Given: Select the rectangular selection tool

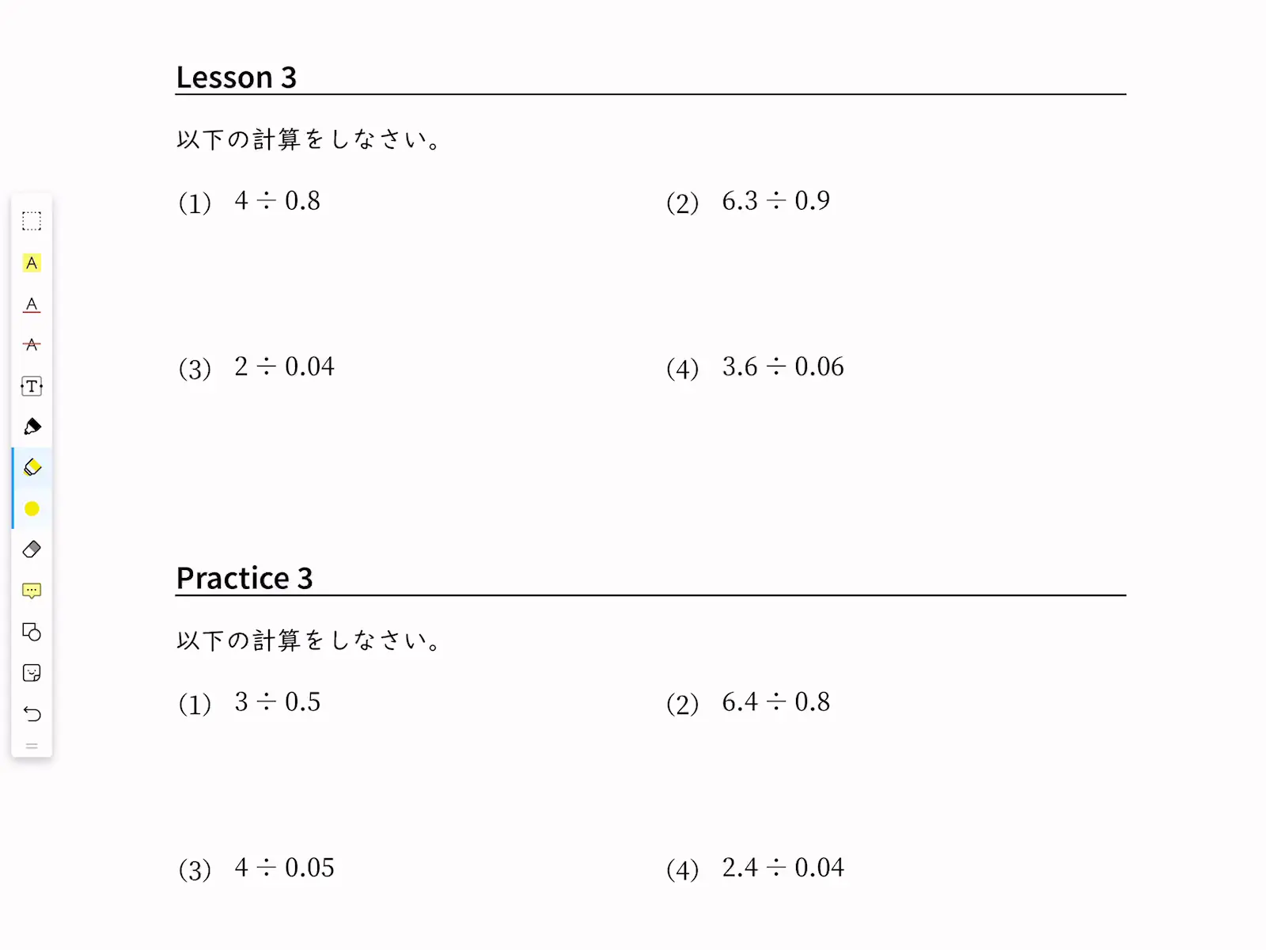Looking at the screenshot, I should pyautogui.click(x=32, y=221).
